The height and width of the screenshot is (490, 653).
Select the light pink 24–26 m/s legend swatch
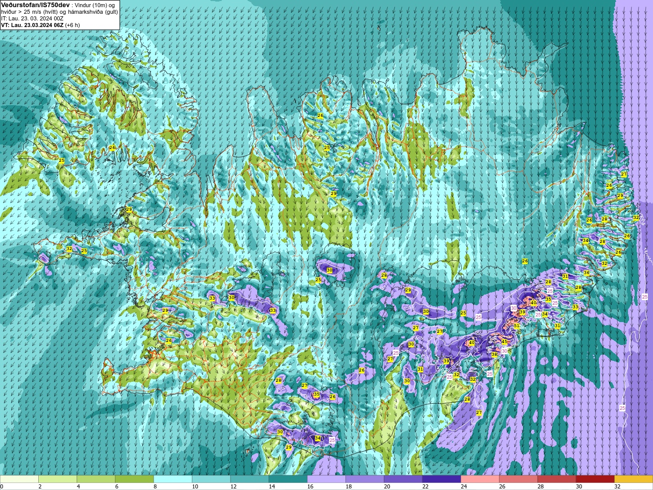coord(480,479)
